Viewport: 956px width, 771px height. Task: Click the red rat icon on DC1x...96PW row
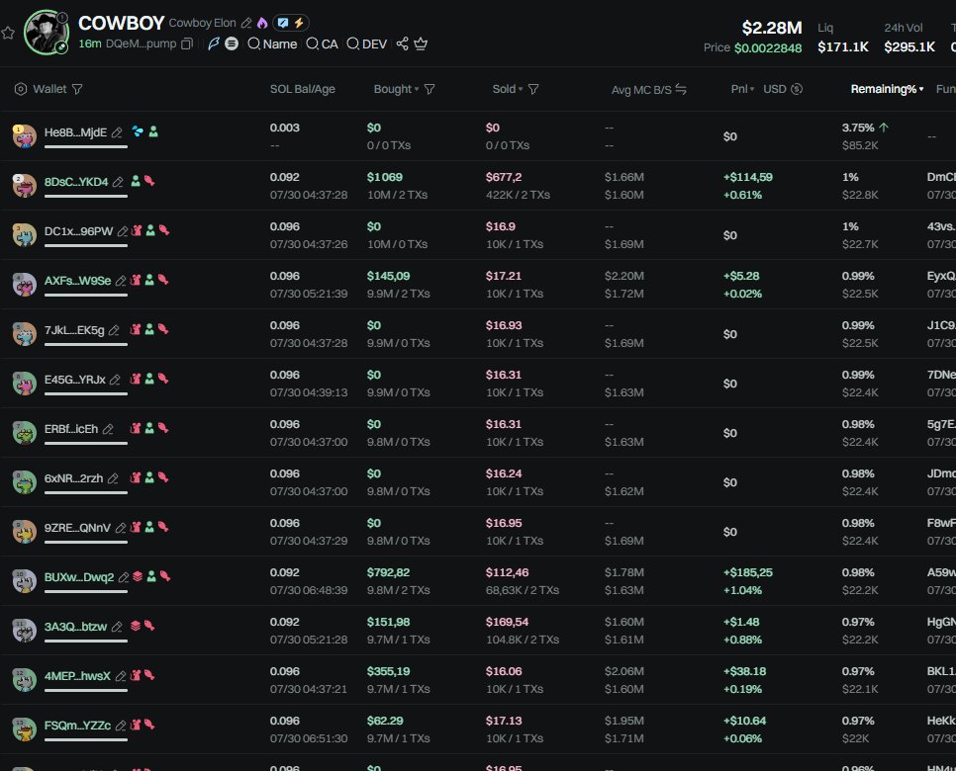coord(136,230)
